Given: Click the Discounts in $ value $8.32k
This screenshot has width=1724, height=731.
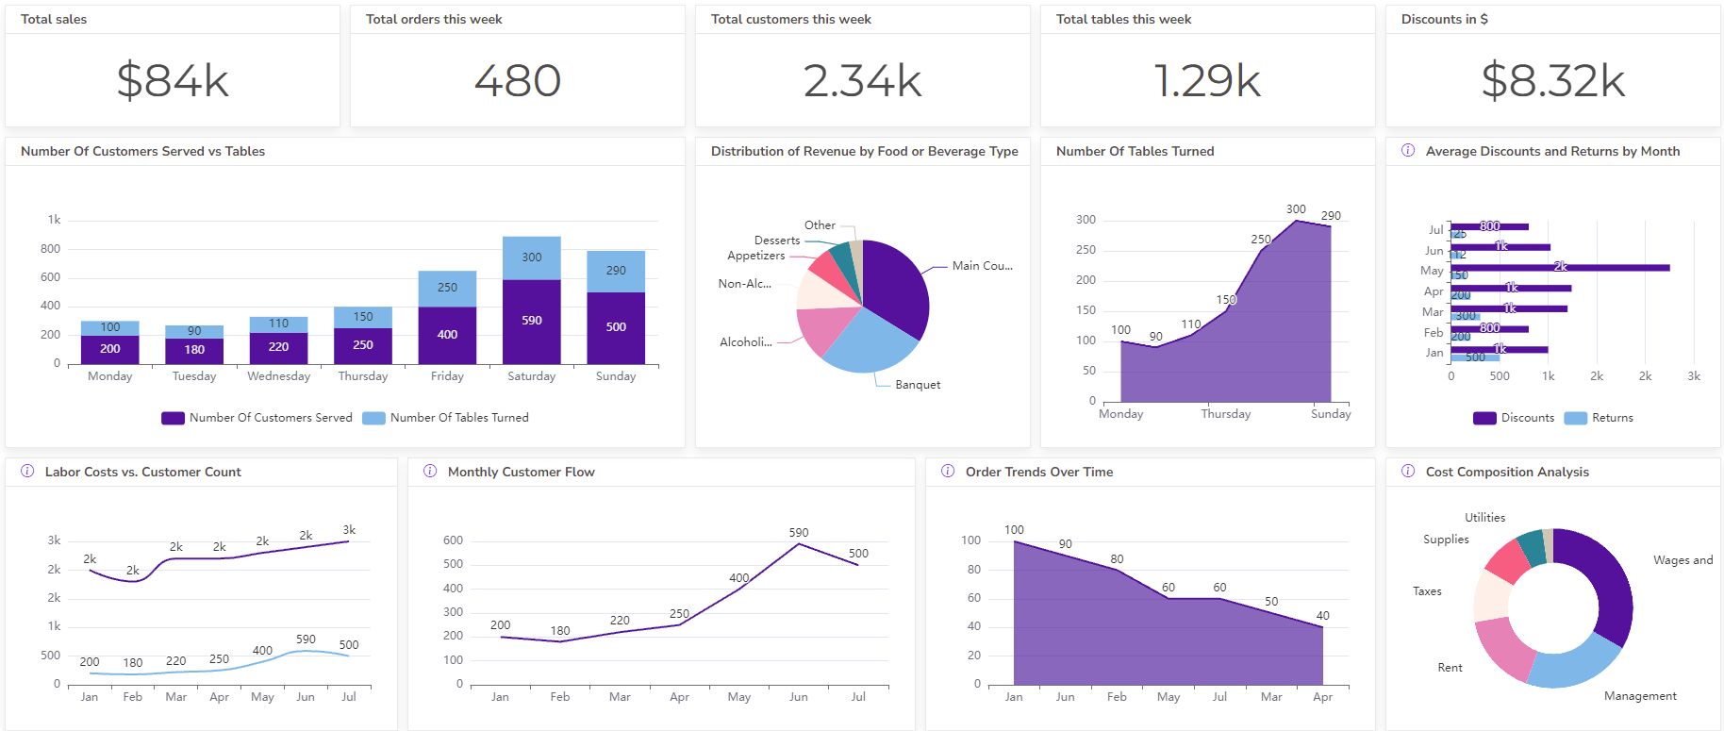Looking at the screenshot, I should tap(1552, 81).
